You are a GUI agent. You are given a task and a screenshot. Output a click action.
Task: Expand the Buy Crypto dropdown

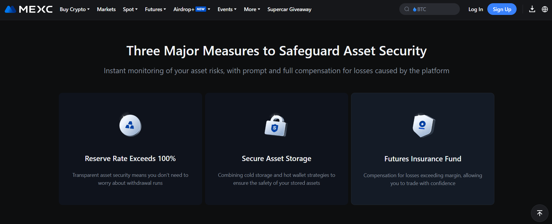point(75,9)
